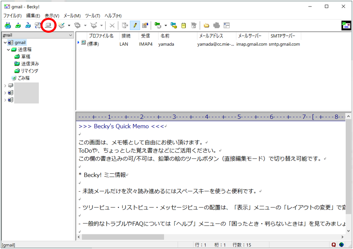Open the forward options dropdown arrow
Image resolution: width=353 pixels, height=249 pixels.
pos(101,25)
